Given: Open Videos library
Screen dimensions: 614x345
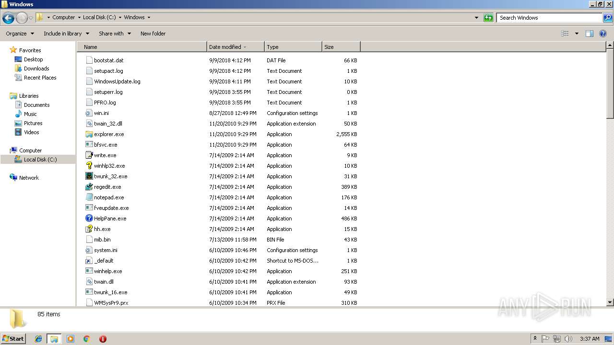Looking at the screenshot, I should click(31, 132).
